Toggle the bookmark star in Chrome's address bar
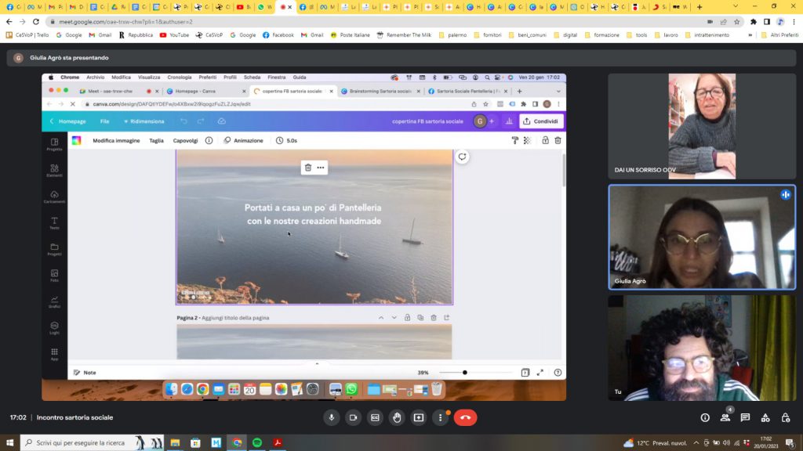 point(737,22)
